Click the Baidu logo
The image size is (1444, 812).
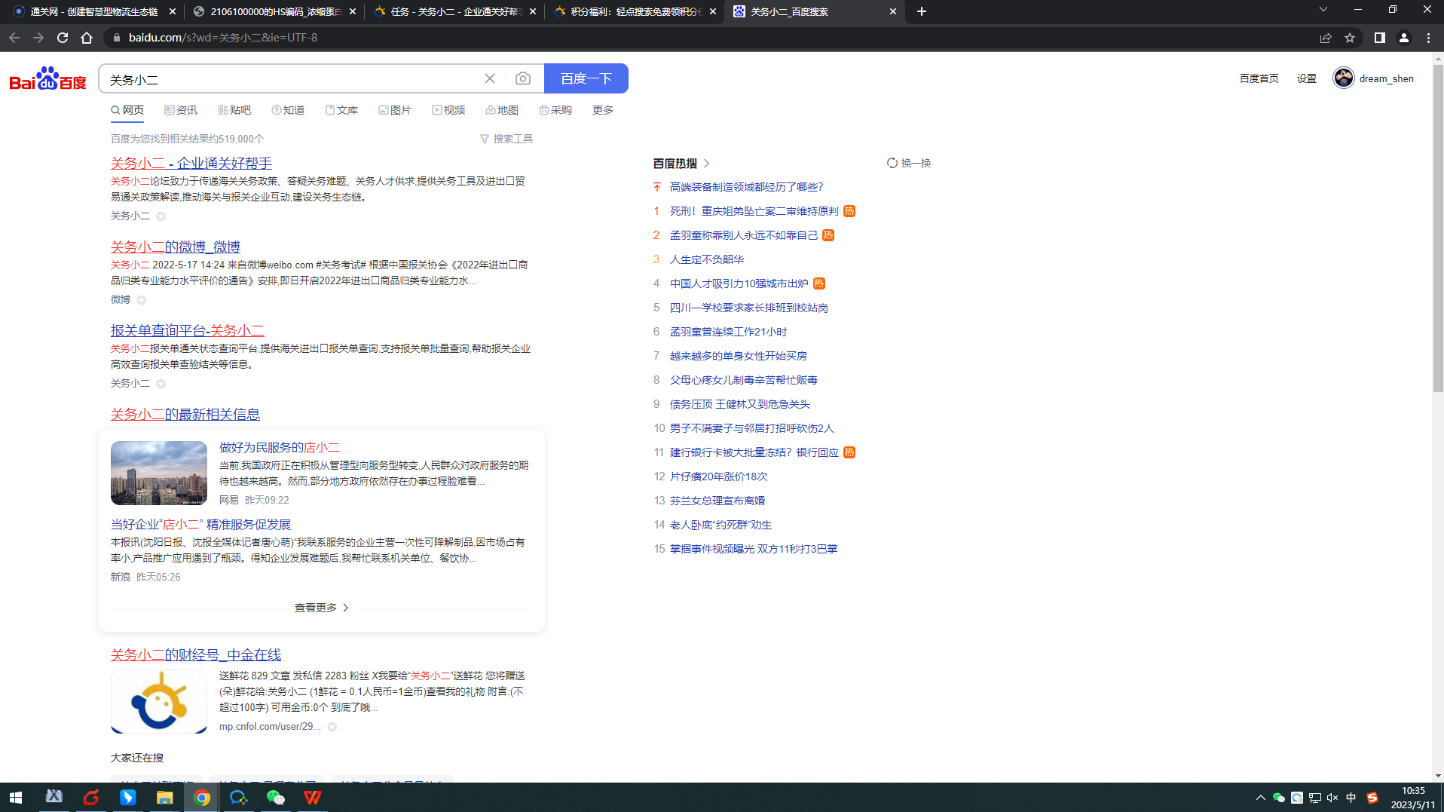[47, 78]
